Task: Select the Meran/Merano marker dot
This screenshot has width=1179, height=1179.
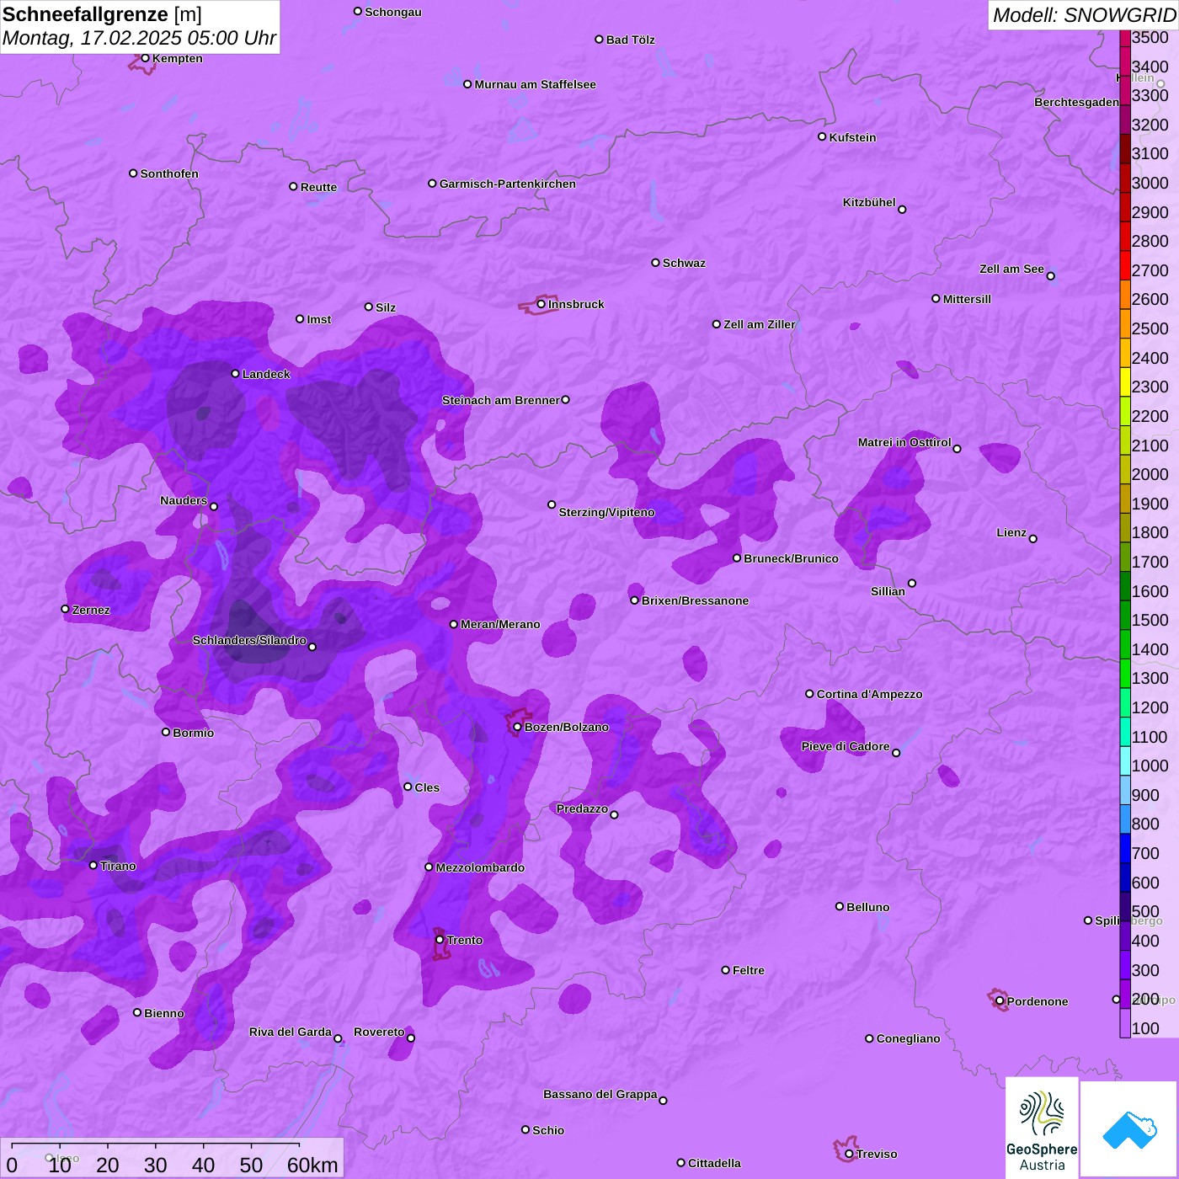Action: [x=454, y=624]
